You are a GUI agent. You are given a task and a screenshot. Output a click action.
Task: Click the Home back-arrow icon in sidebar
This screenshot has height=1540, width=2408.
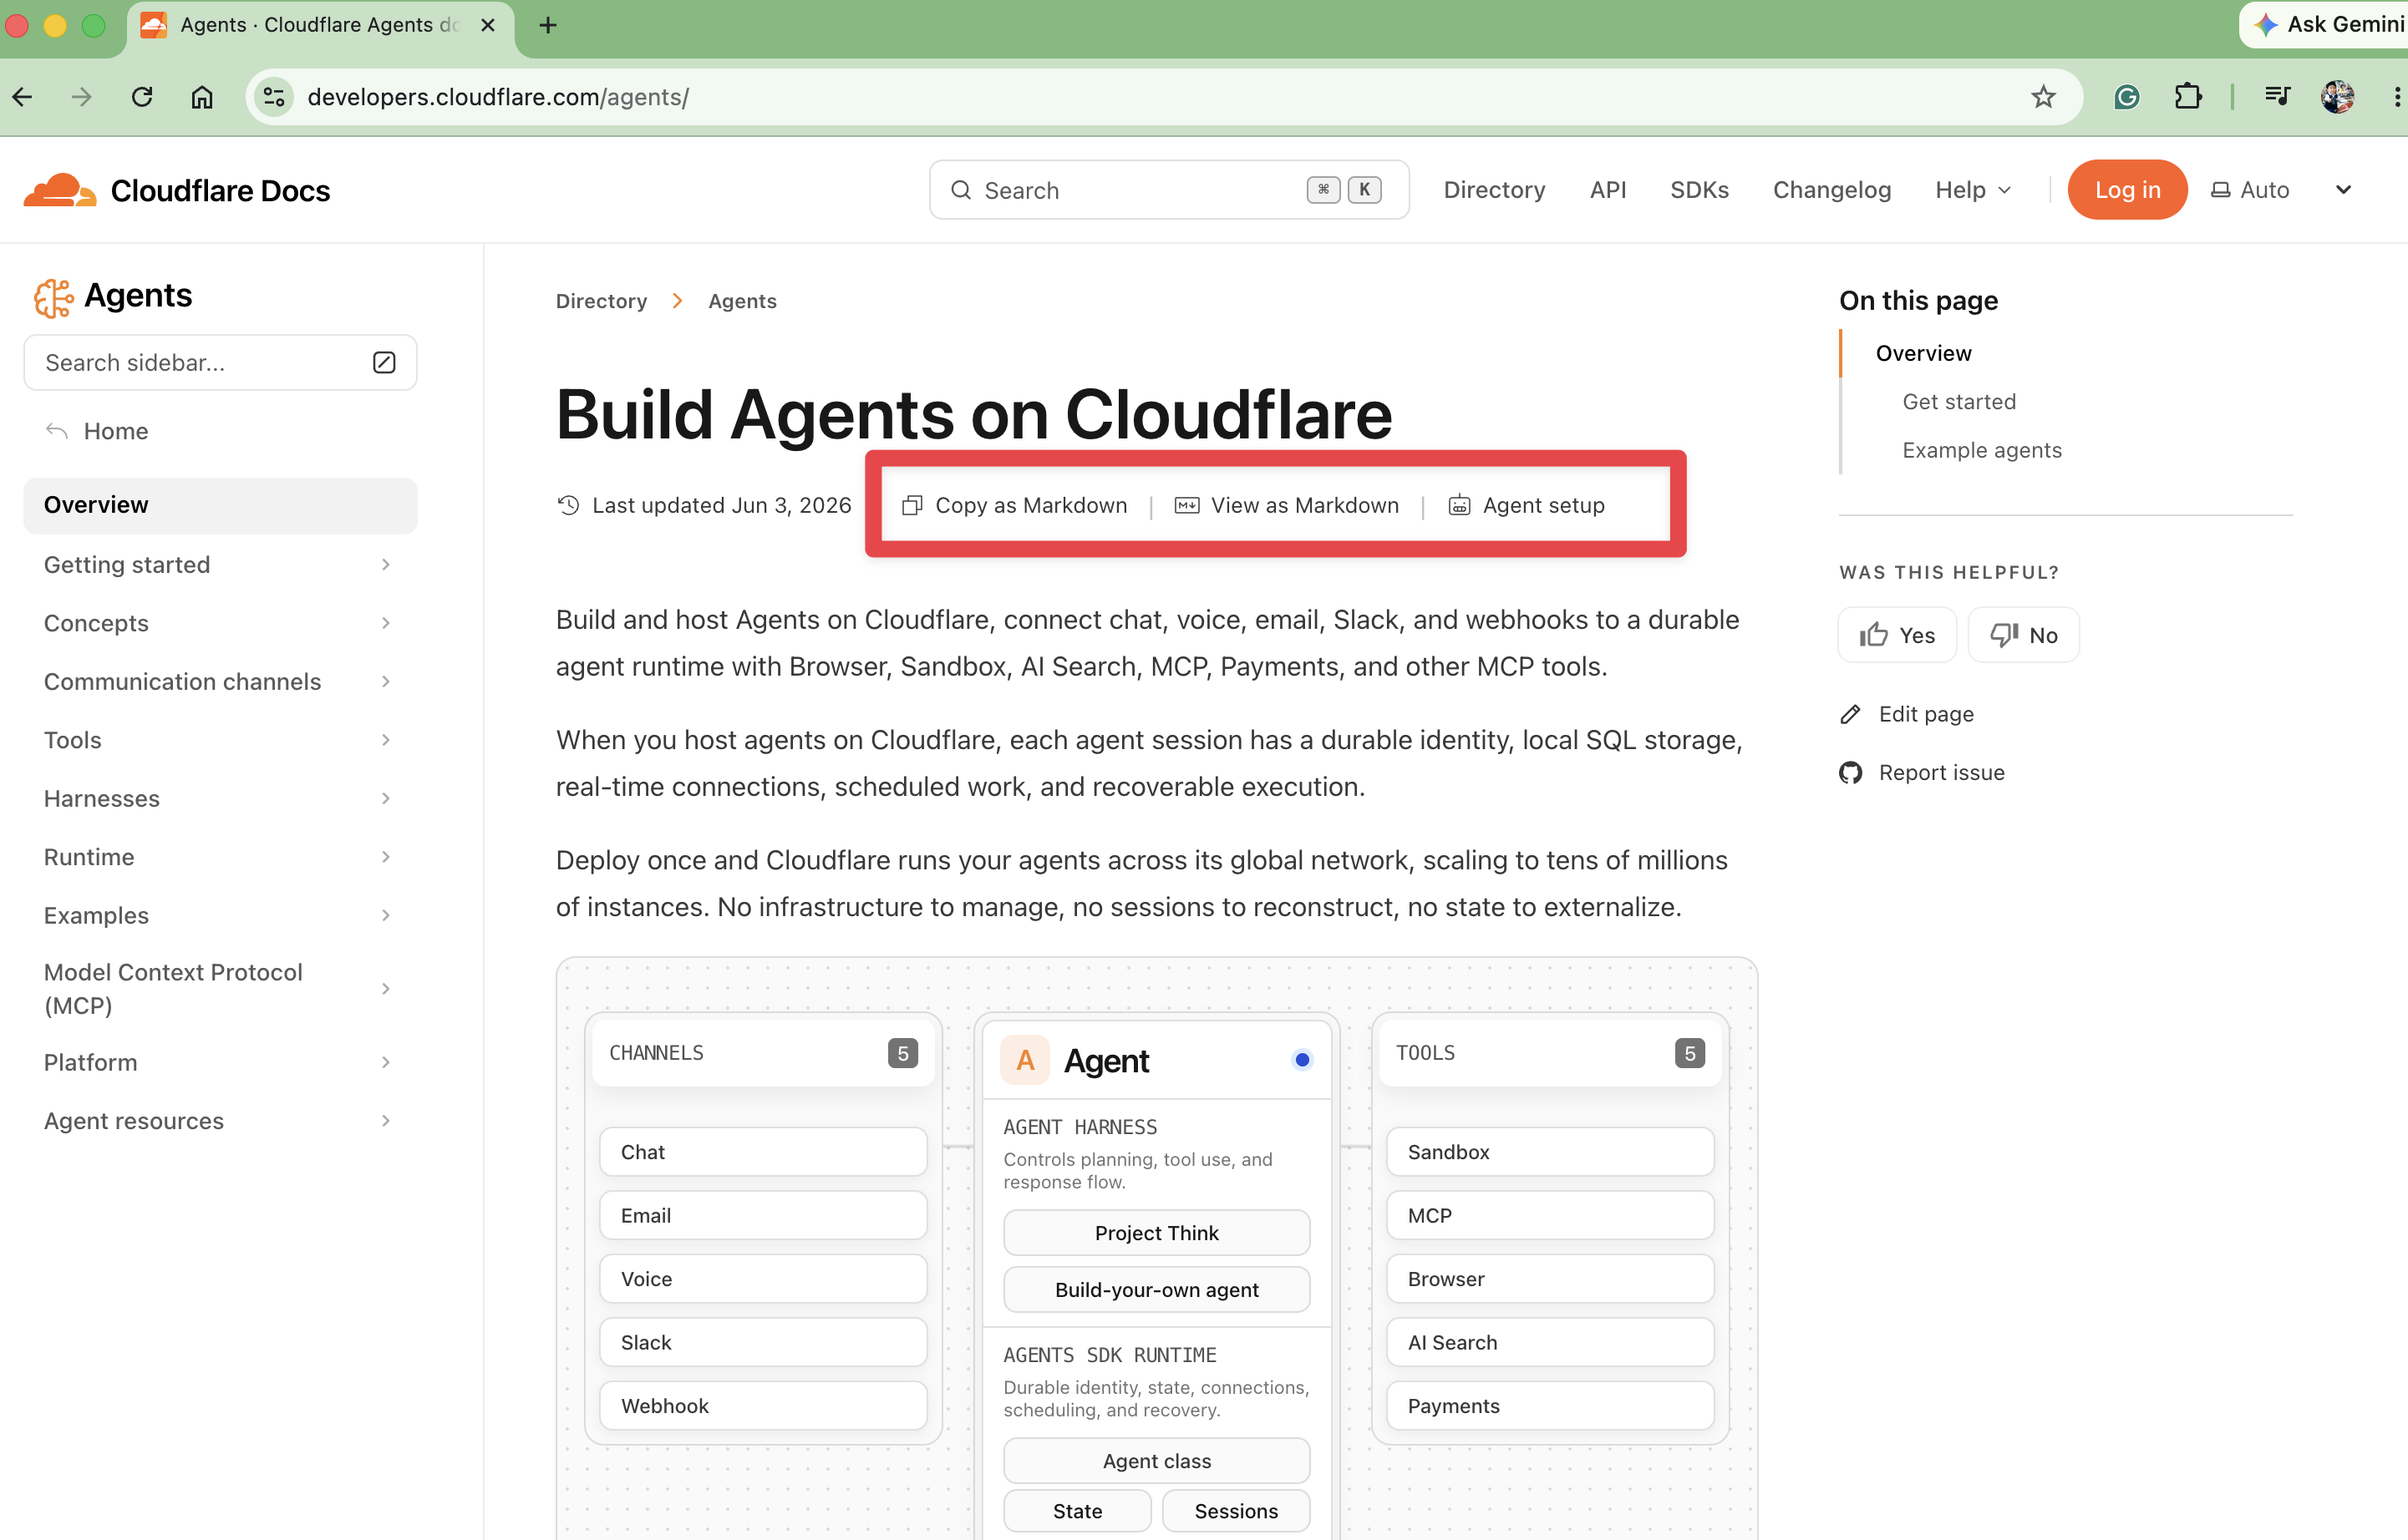tap(57, 431)
